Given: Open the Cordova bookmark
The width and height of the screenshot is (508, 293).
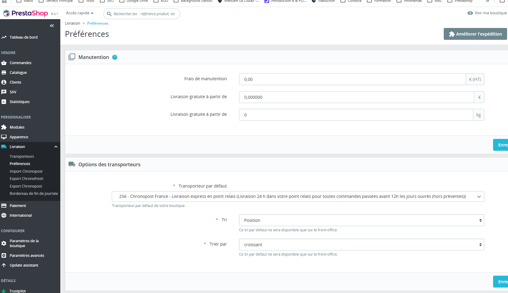Looking at the screenshot, I should (x=351, y=1).
